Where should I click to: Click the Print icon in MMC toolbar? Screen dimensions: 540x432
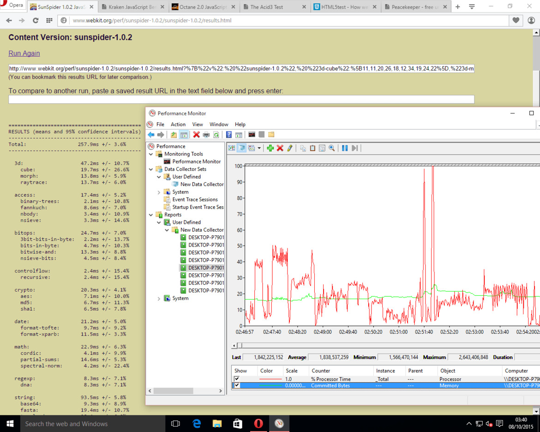(x=206, y=135)
